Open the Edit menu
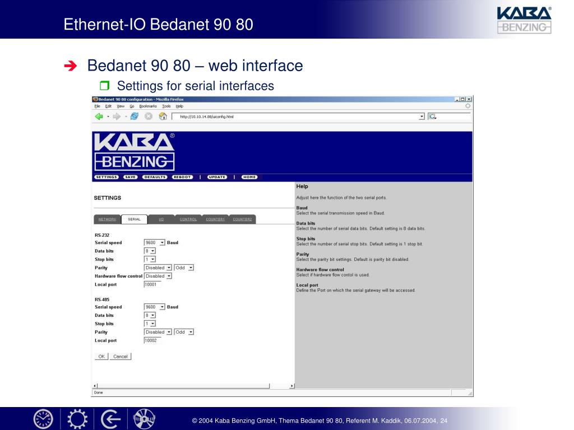This screenshot has height=430, width=574. (x=108, y=106)
